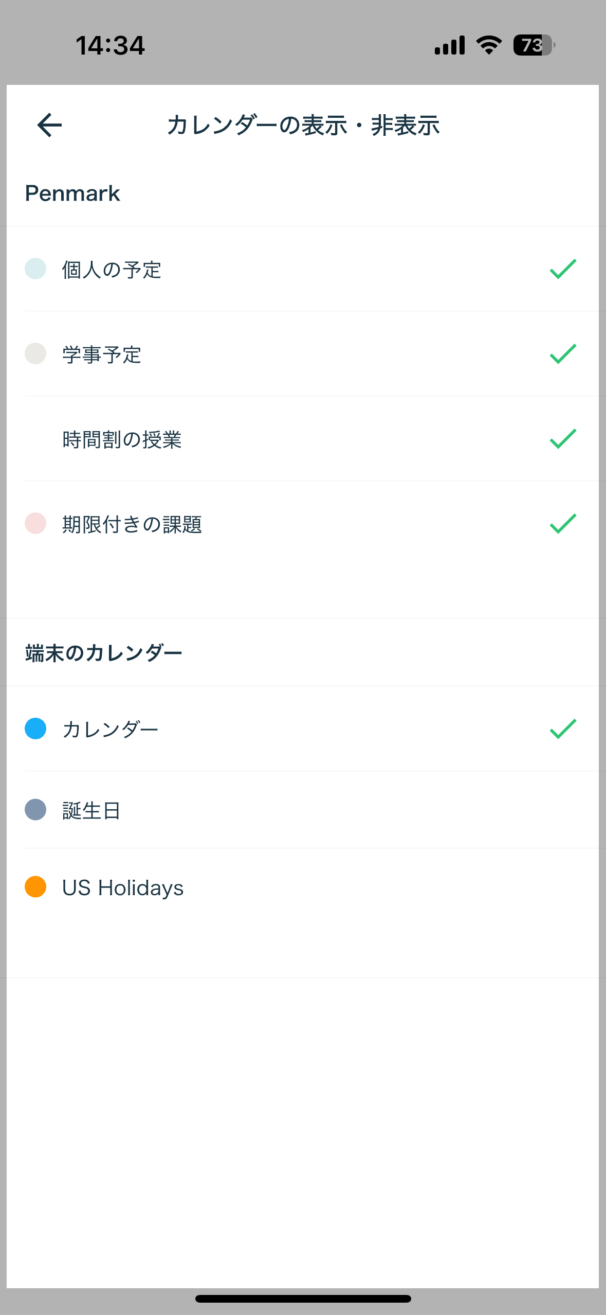Tap the Wi-Fi status icon
606x1315 pixels.
coord(489,45)
